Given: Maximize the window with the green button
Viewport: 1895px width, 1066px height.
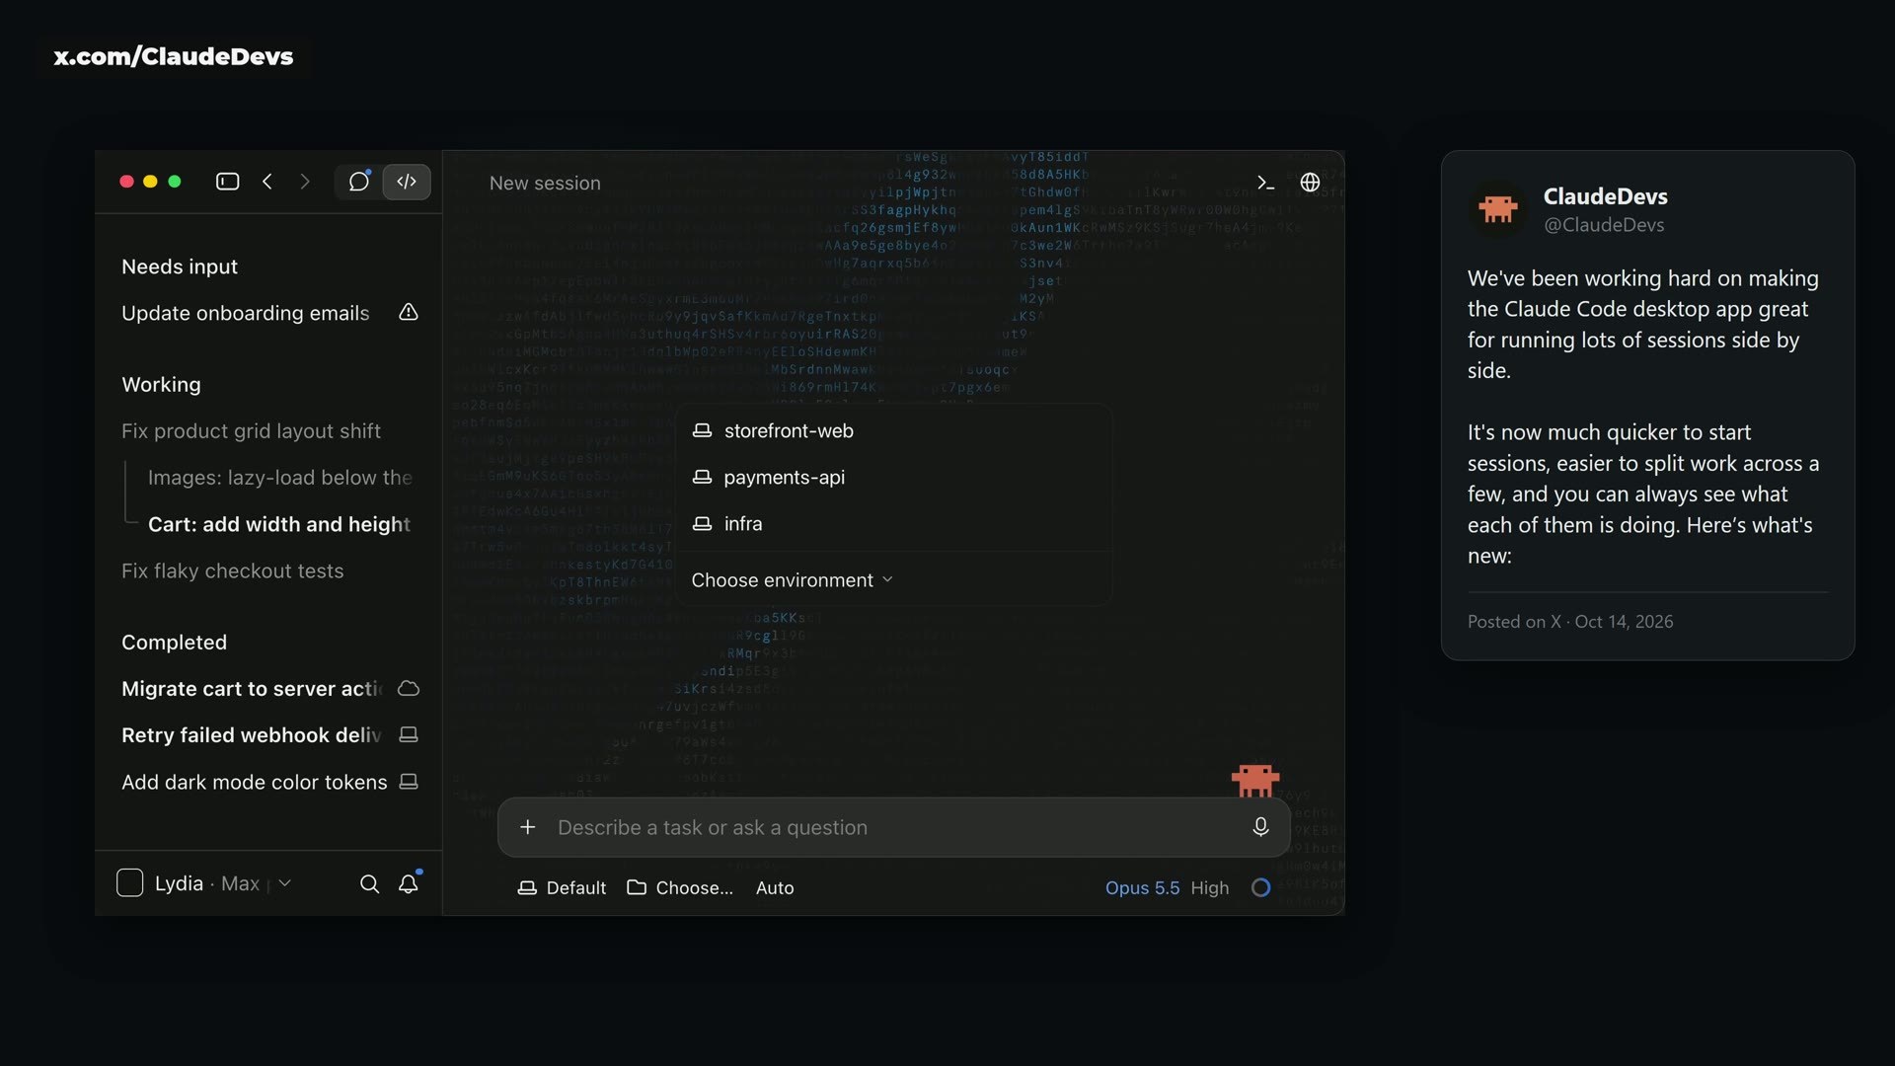Looking at the screenshot, I should point(175,182).
